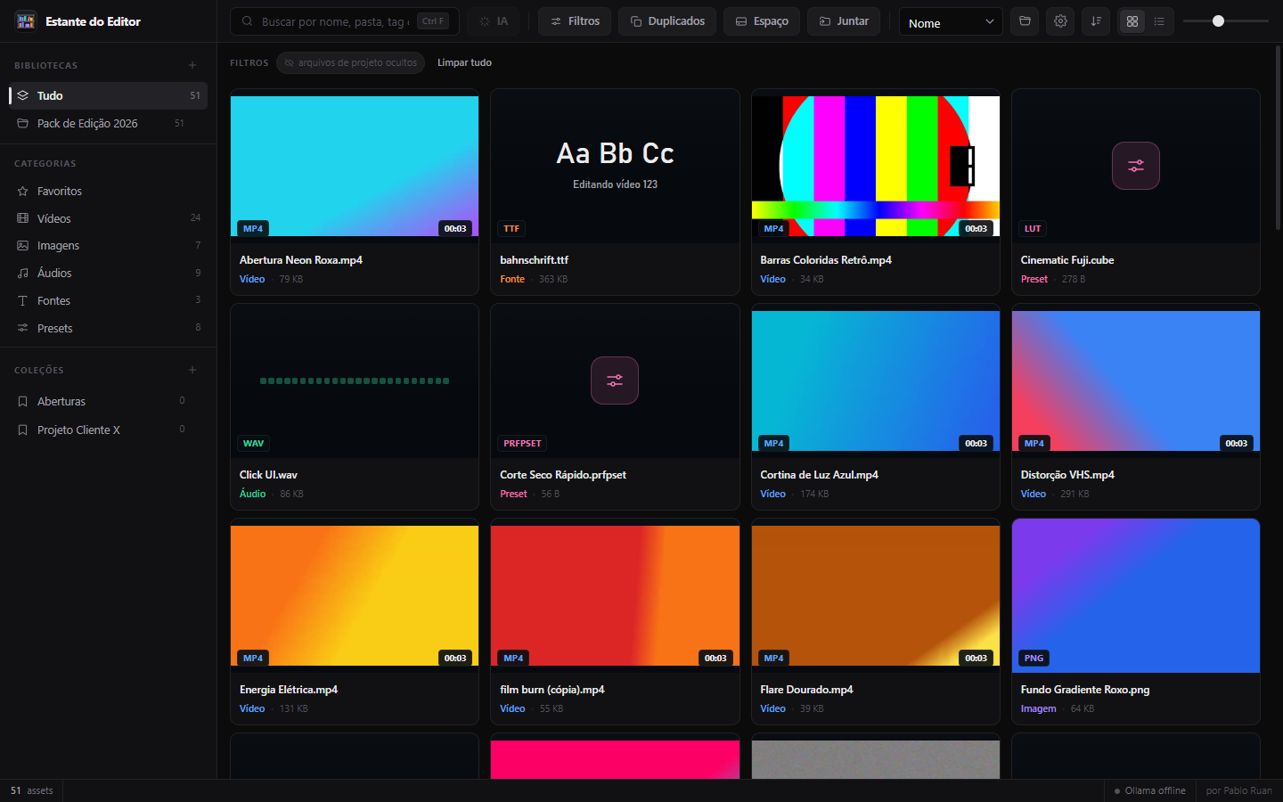Click the Pack de Edição 2026 folder icon
The image size is (1283, 802).
click(x=23, y=123)
